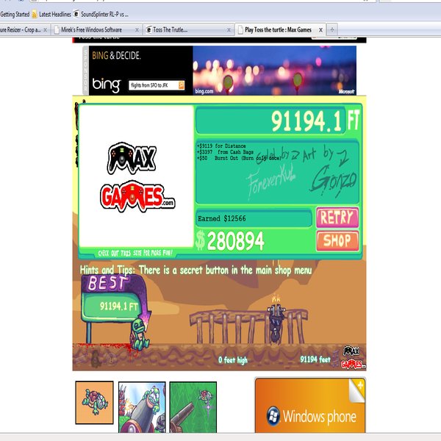Click the RETRY button
Viewport: 441px width, 441px height.
[x=337, y=217]
